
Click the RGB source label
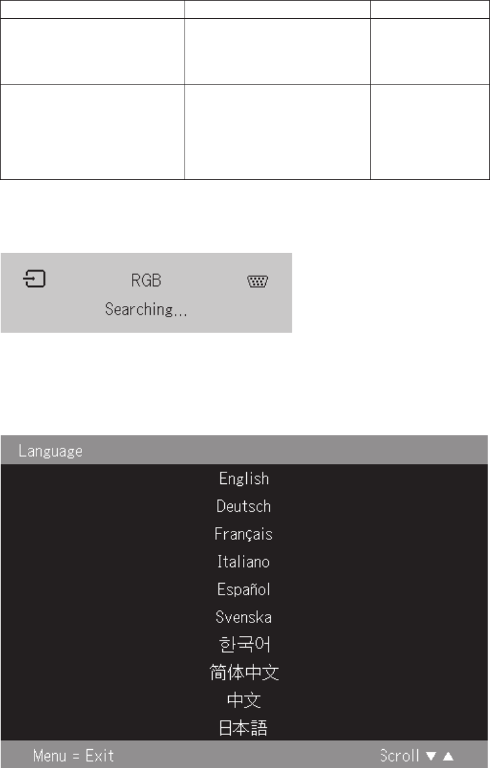coord(146,281)
